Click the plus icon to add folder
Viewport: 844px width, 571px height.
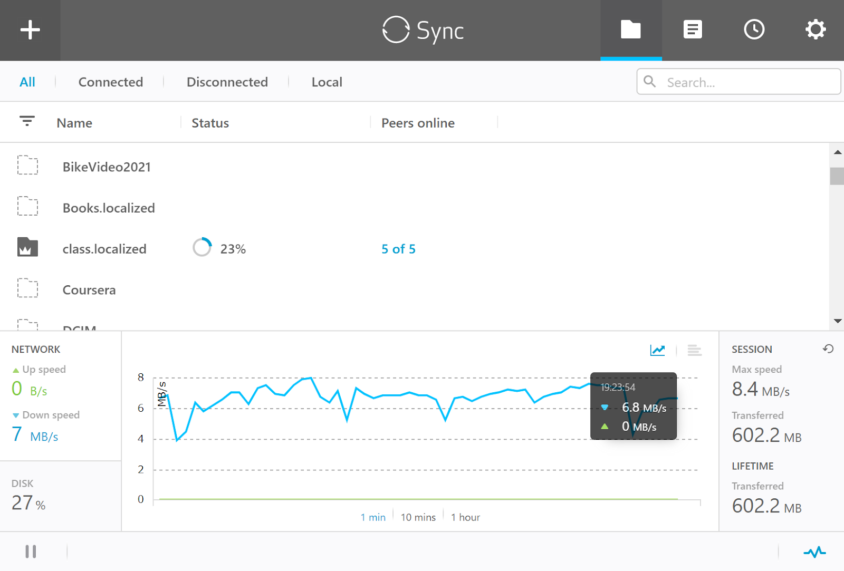click(x=30, y=30)
